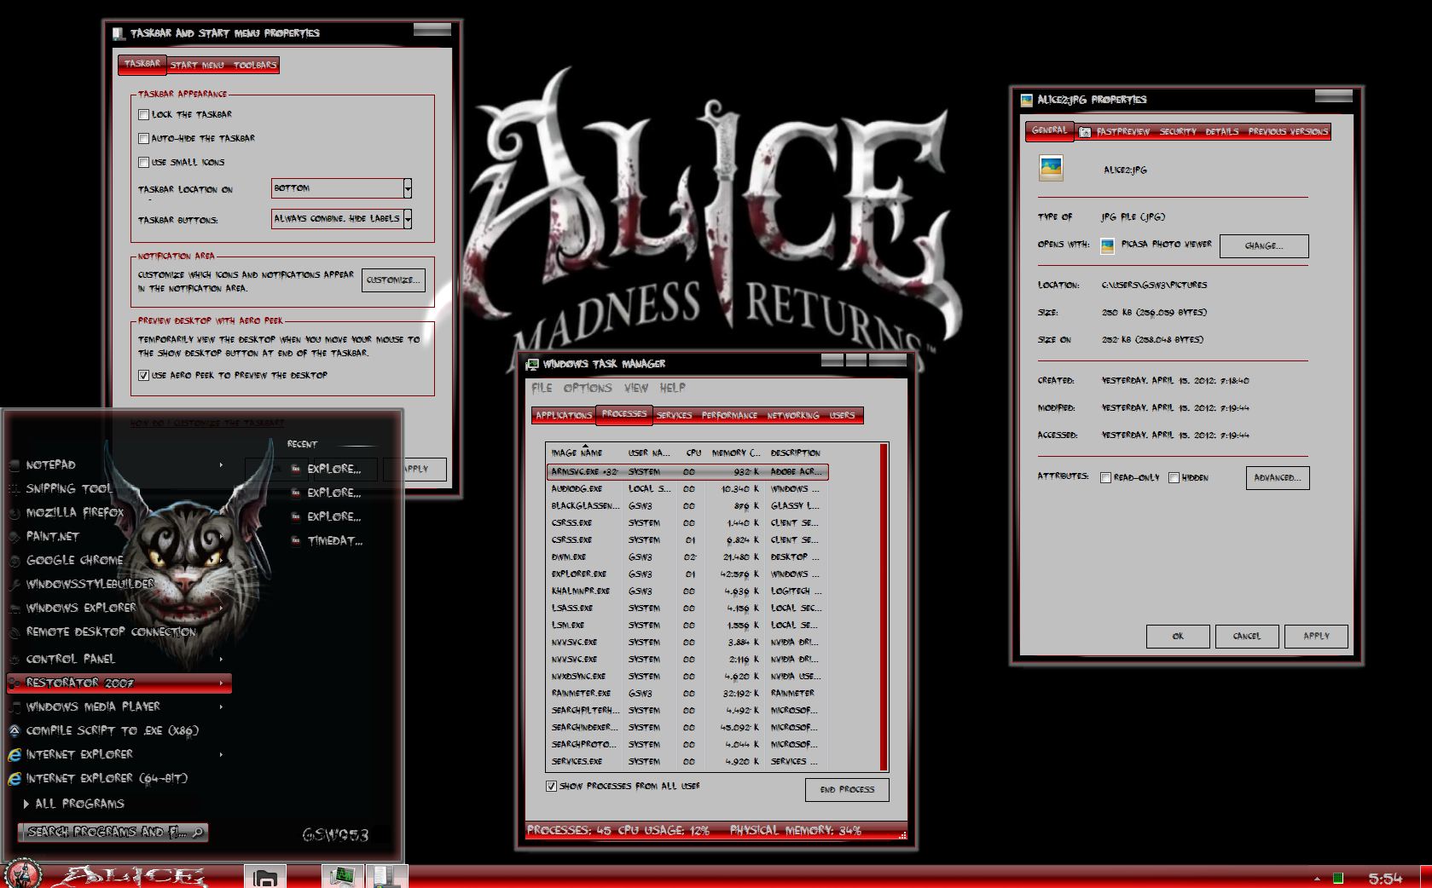Switch to the Start Menu tab
The image size is (1432, 888).
tap(197, 65)
